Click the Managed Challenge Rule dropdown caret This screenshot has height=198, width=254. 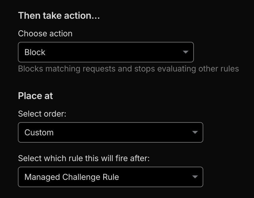[x=195, y=177]
